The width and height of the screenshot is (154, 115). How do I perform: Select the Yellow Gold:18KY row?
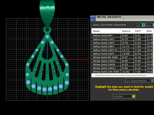coord(122,46)
